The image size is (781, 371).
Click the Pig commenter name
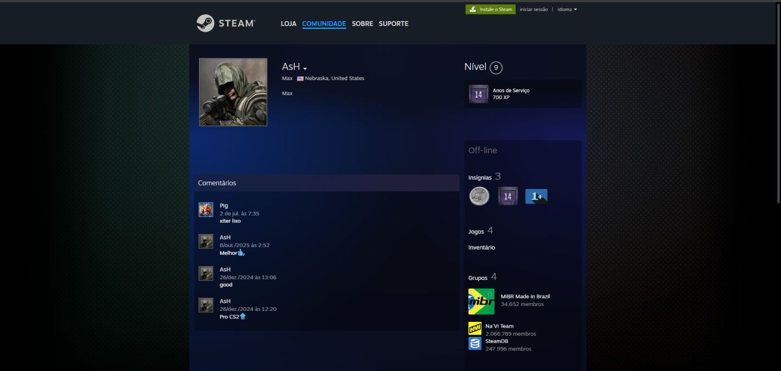point(224,206)
